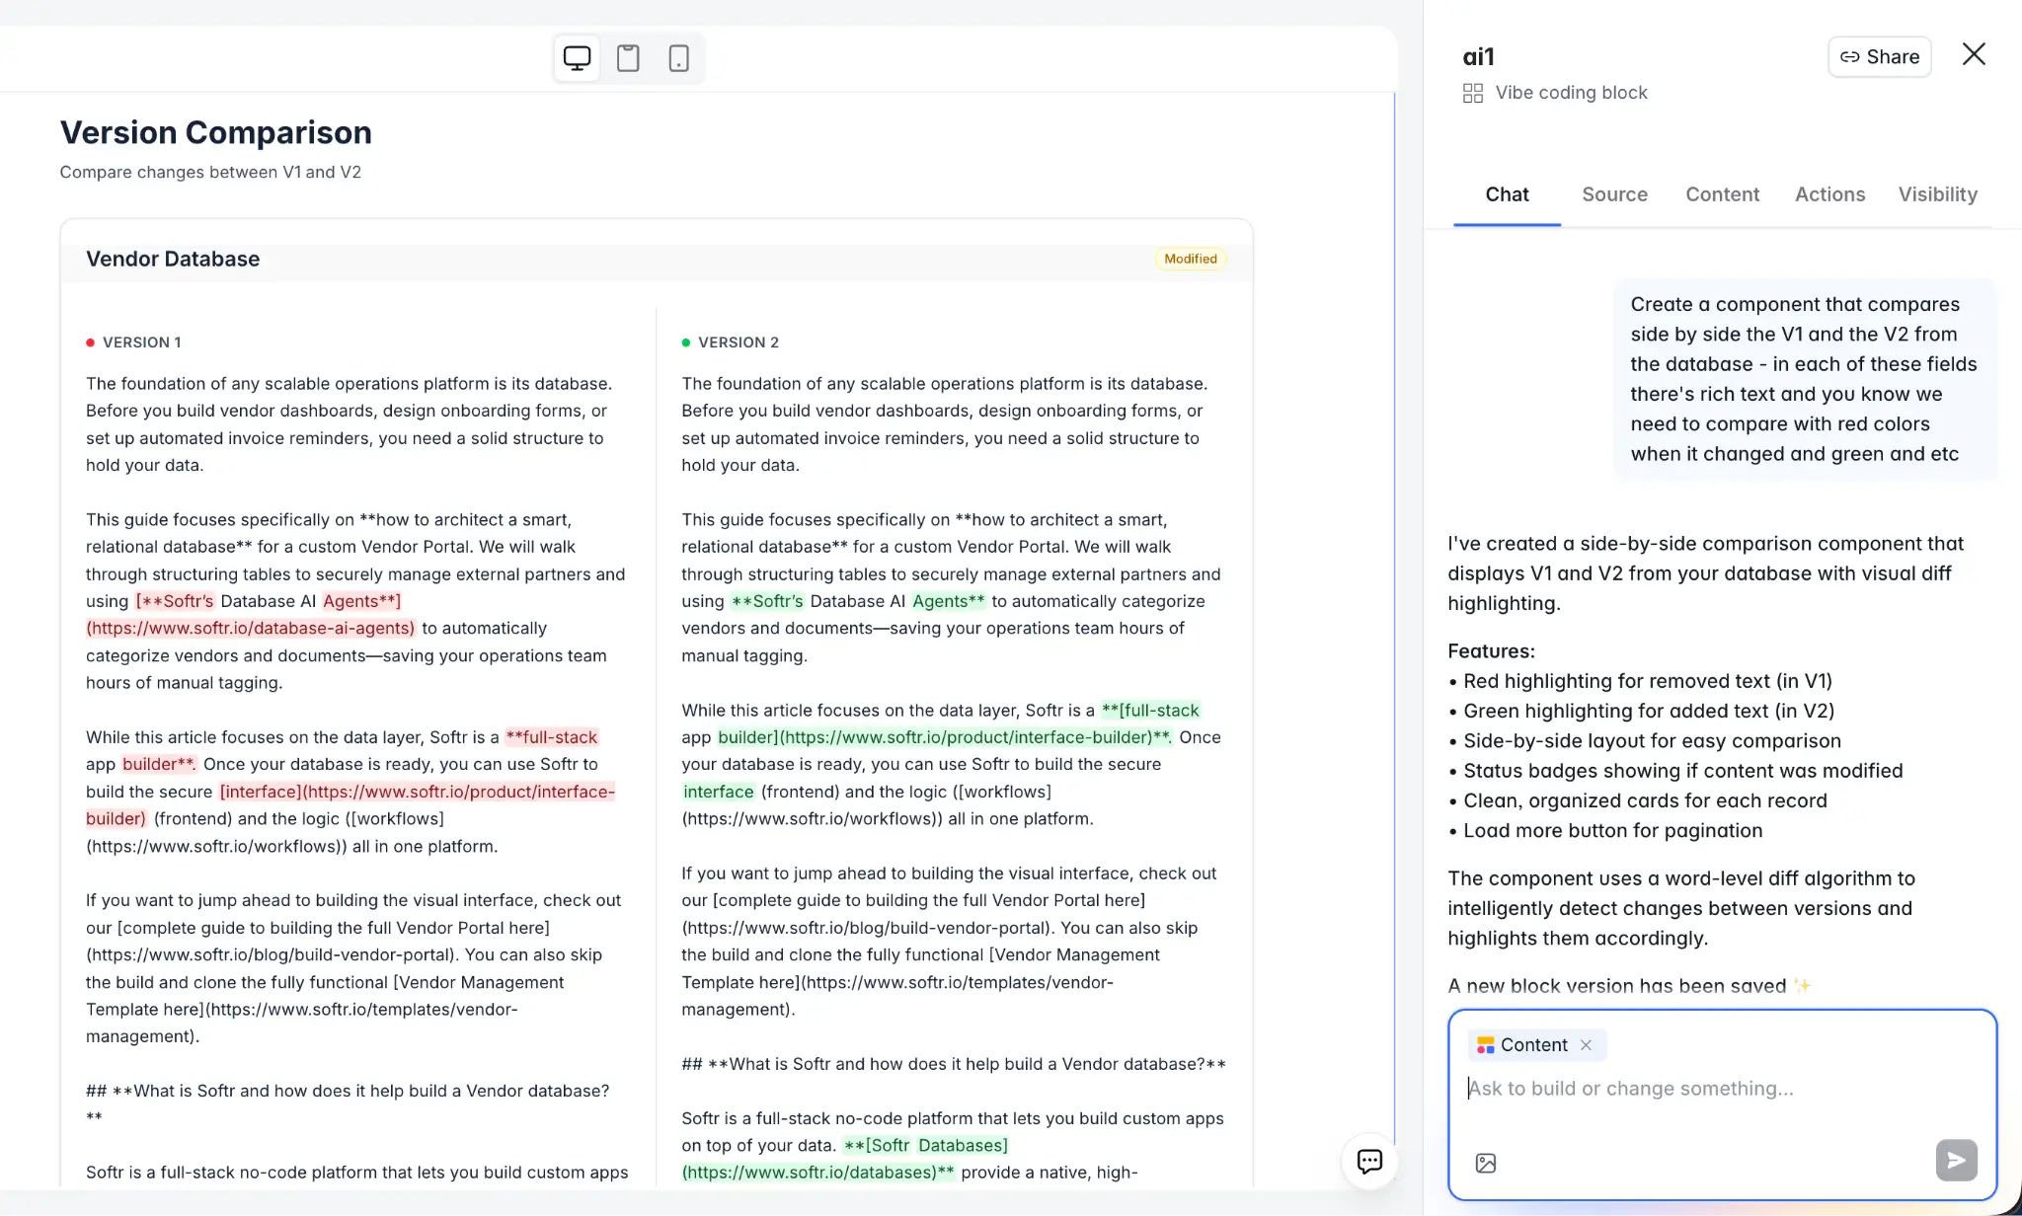Click the send message icon

[x=1956, y=1161]
